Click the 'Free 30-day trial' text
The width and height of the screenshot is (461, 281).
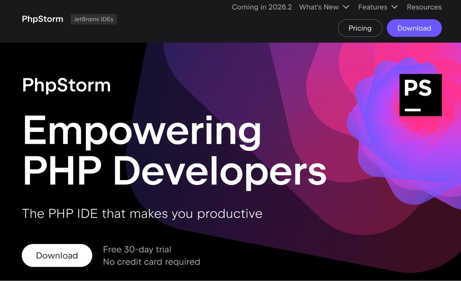(x=137, y=249)
